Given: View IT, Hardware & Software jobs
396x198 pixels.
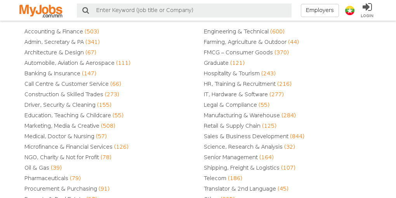Looking at the screenshot, I should click(243, 94).
